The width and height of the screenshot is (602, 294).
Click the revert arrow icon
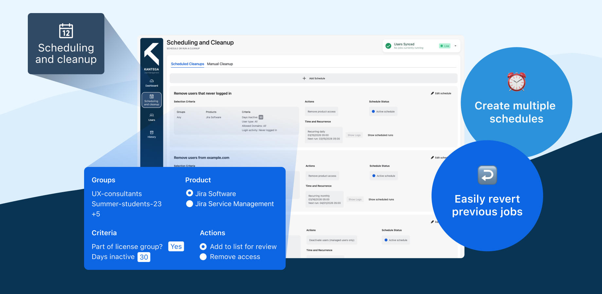487,175
